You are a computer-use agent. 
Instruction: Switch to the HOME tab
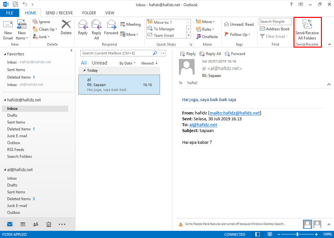(x=30, y=13)
